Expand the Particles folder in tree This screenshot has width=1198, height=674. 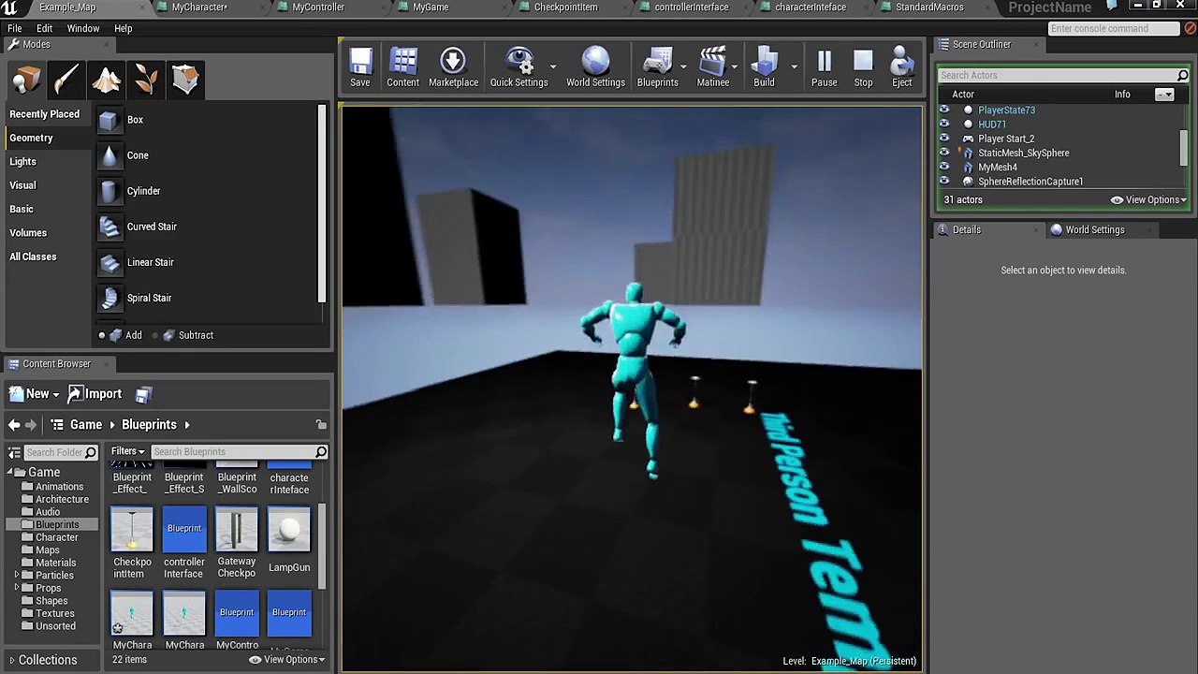(x=16, y=575)
